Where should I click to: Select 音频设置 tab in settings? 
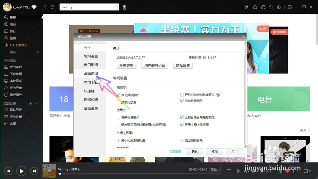click(90, 108)
